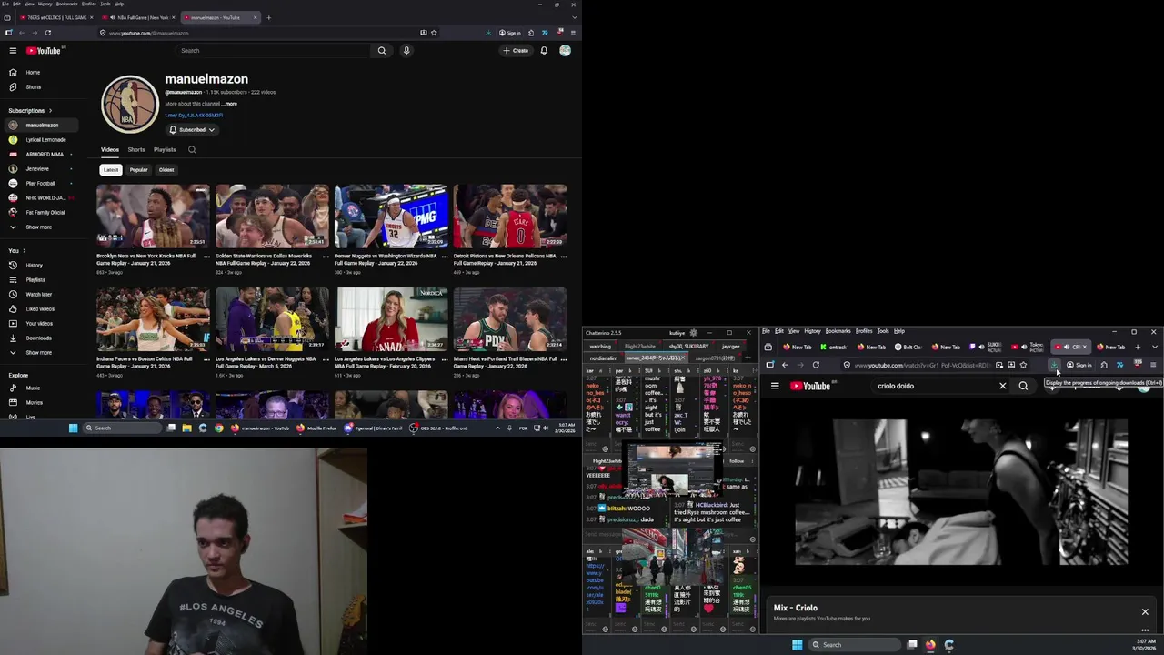Select the 'watching' tab in Chatterino

(x=600, y=347)
